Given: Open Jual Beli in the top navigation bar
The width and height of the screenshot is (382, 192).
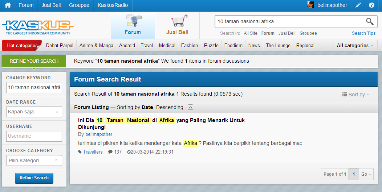Looking at the screenshot, I should pos(51,5).
